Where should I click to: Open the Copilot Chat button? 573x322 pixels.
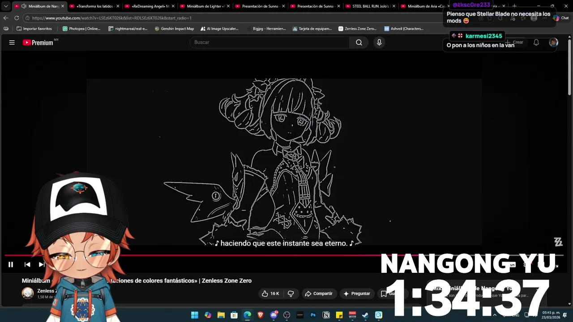point(560,18)
